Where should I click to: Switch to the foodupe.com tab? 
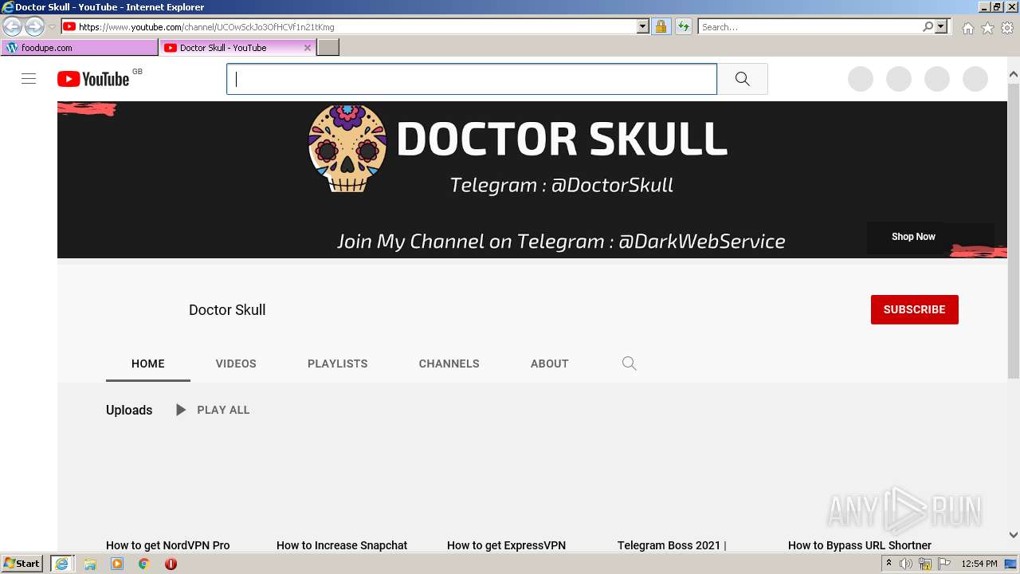coord(79,48)
